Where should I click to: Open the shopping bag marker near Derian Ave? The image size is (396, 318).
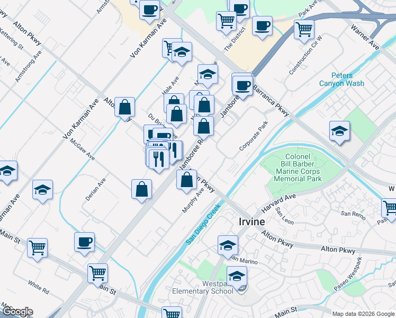click(x=141, y=189)
